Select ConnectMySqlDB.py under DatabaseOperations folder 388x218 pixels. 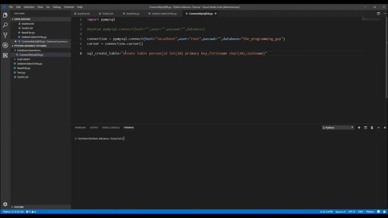click(32, 54)
